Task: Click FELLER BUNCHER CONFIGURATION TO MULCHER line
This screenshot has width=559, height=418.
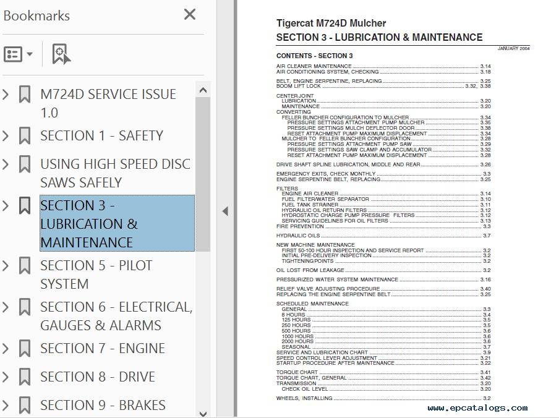Action: click(386, 117)
